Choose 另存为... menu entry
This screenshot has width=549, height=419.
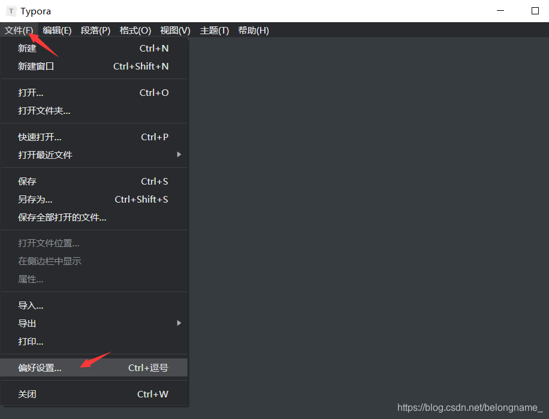click(x=94, y=200)
